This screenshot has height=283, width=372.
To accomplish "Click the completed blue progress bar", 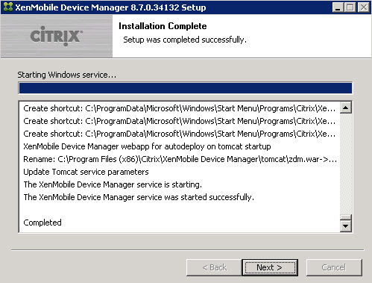I will 186,88.
